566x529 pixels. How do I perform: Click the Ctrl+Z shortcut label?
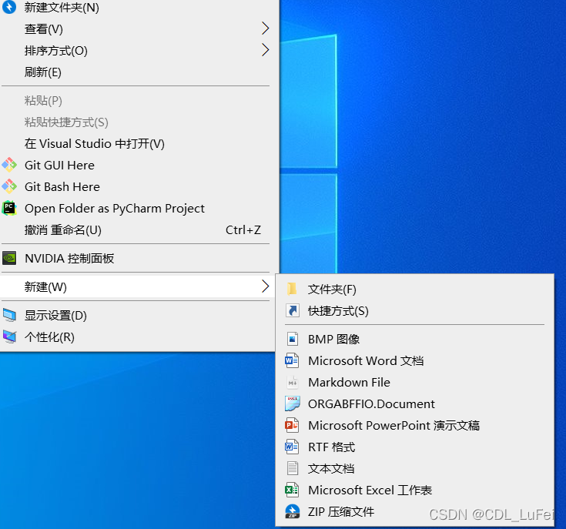coord(243,230)
